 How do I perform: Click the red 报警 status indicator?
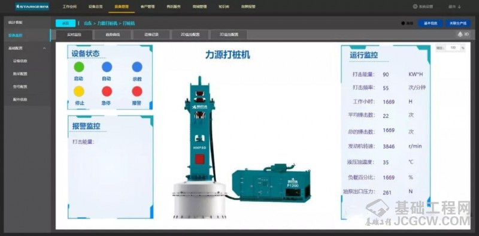click(137, 91)
